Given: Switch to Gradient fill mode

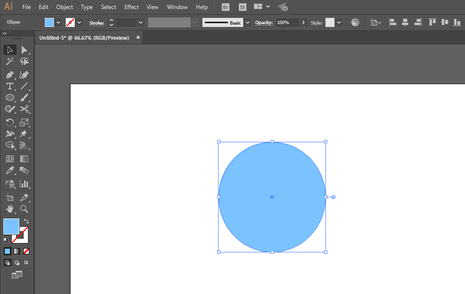Looking at the screenshot, I should pos(17,251).
